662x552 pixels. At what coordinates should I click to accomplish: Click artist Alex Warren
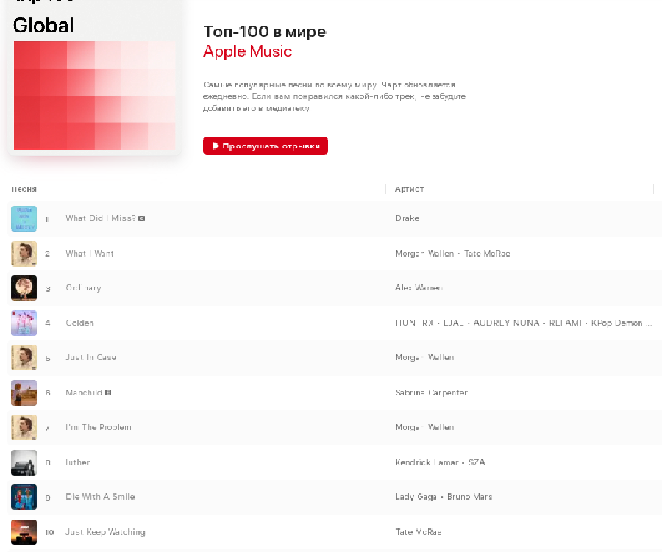(x=419, y=288)
